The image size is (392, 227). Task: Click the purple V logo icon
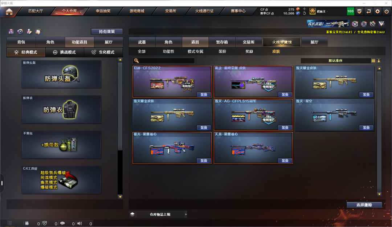coord(381,24)
